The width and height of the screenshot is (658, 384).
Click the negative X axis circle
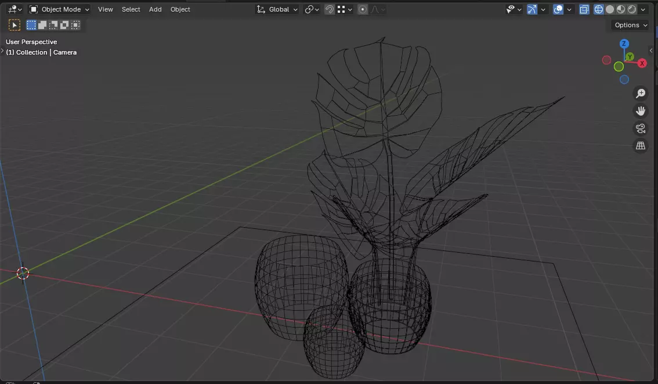(606, 60)
